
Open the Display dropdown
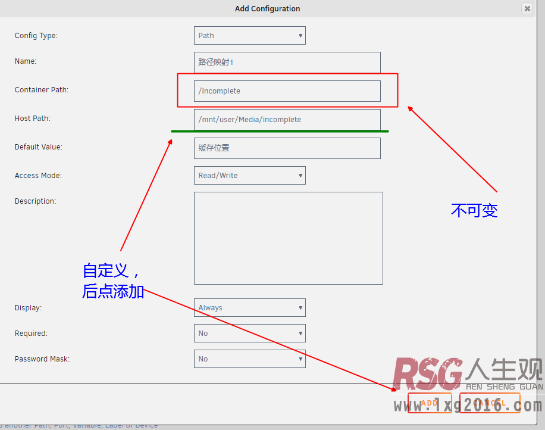tap(249, 307)
